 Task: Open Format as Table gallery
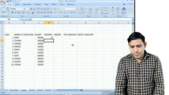[90, 11]
